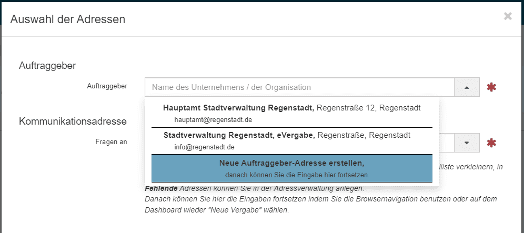Viewport: 524px width, 233px height.
Task: Click the required asterisk beside Auftraggeber field
Action: click(x=491, y=88)
